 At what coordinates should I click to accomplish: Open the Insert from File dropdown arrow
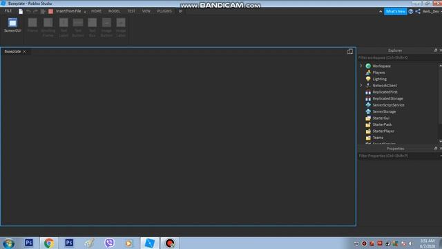85,12
